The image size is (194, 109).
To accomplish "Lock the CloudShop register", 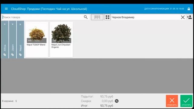I will click(x=189, y=9).
